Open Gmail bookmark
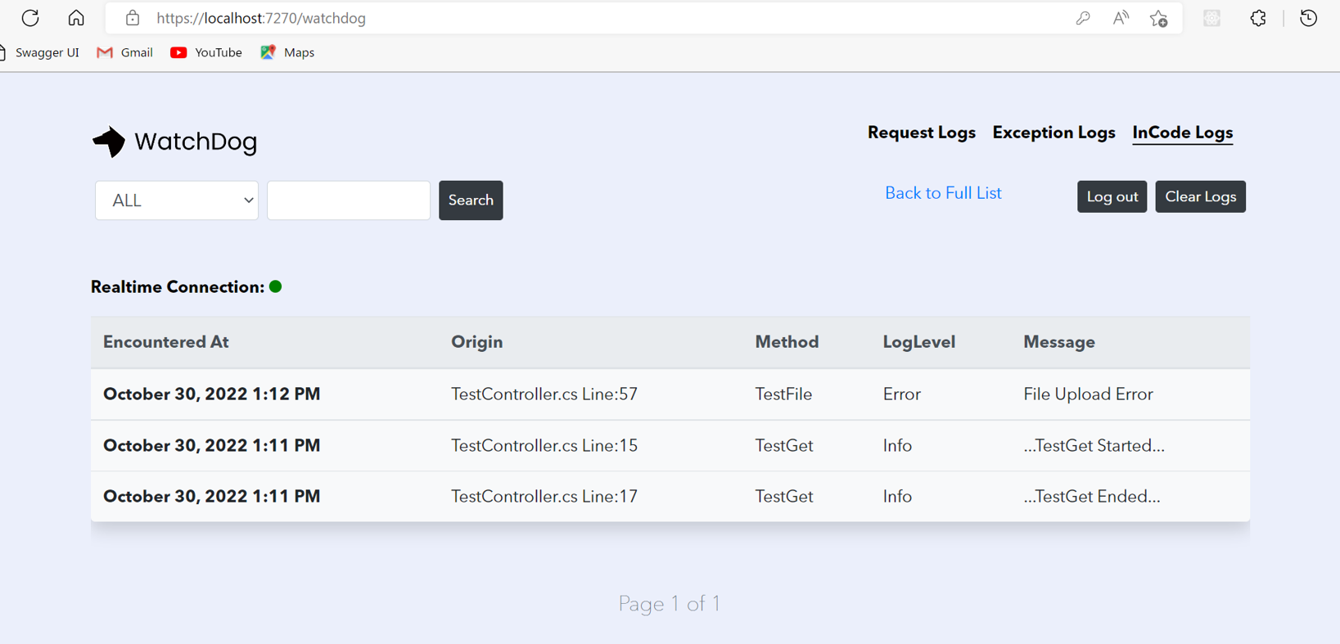1340x644 pixels. (x=125, y=52)
